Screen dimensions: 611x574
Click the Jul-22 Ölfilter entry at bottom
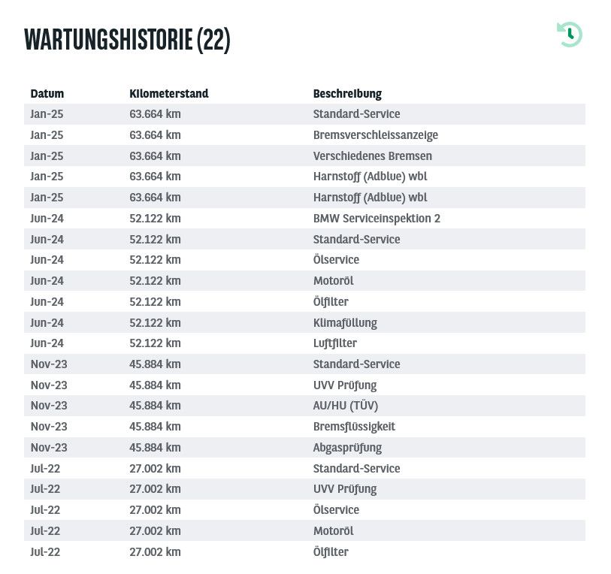[331, 551]
